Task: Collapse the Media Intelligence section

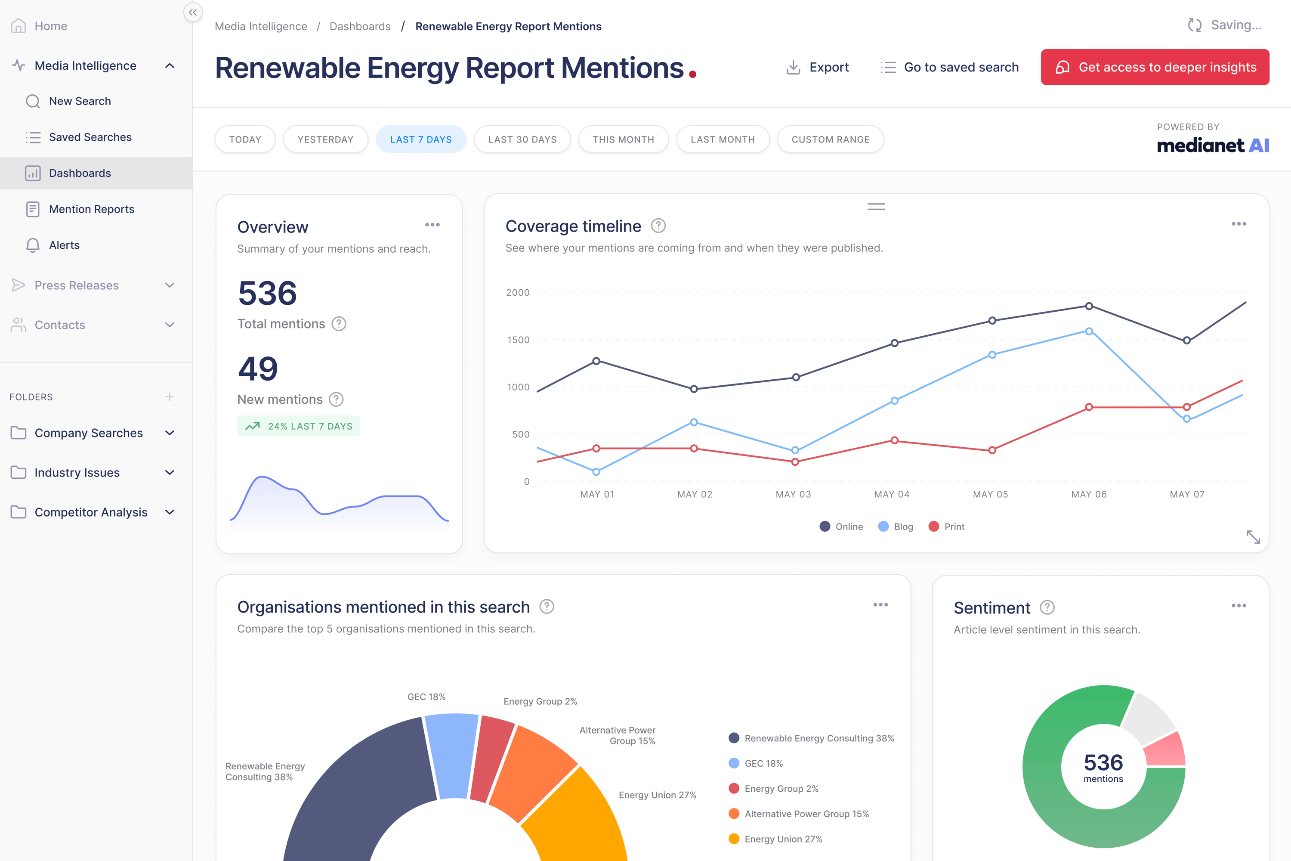Action: [x=170, y=65]
